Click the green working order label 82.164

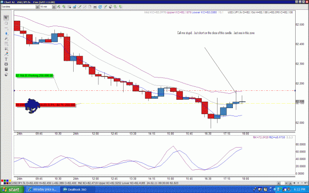point(34,76)
